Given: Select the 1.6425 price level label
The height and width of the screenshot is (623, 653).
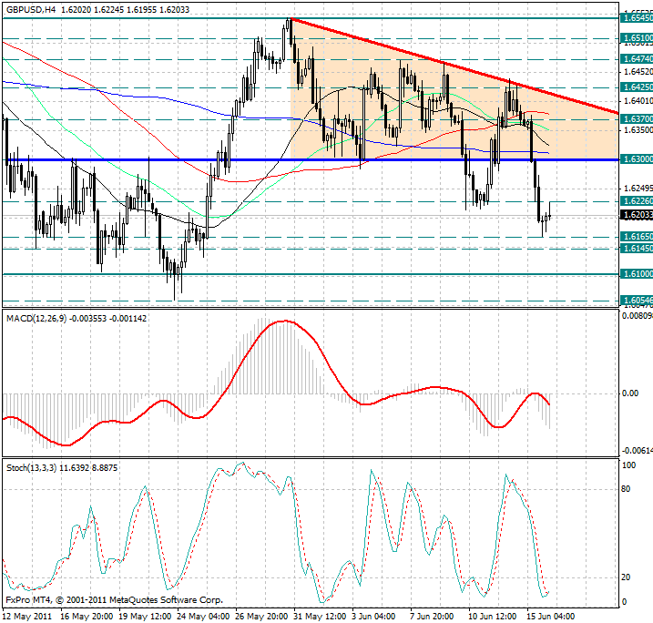Looking at the screenshot, I should coord(637,87).
